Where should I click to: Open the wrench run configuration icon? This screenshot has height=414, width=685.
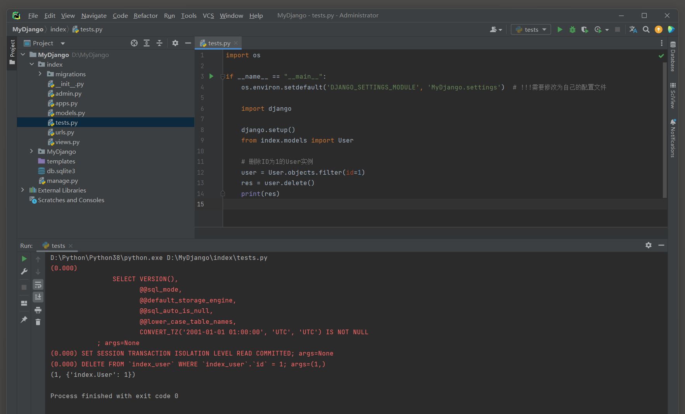[24, 271]
